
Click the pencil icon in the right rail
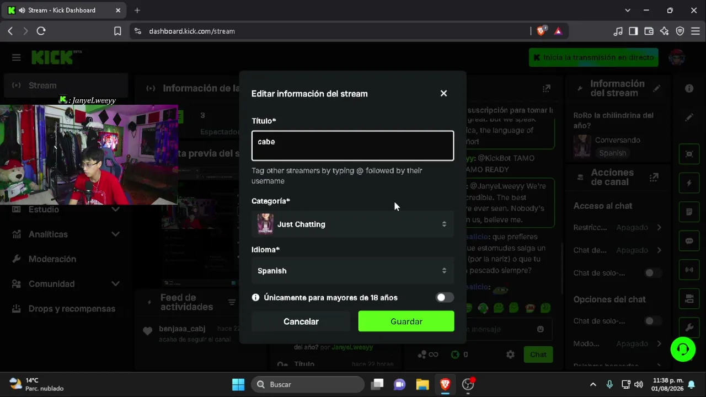coord(689,117)
